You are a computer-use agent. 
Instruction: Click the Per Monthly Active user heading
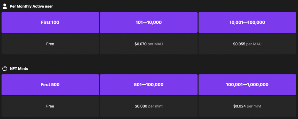[x=31, y=6]
